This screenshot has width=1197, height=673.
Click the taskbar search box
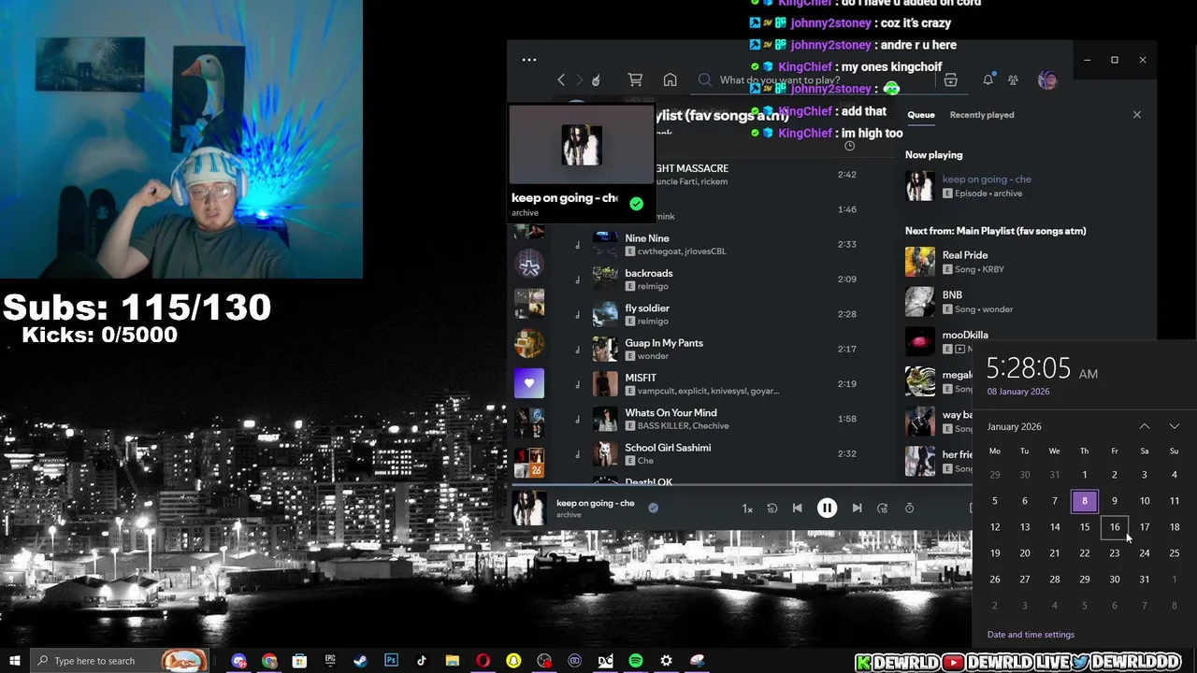pyautogui.click(x=119, y=661)
